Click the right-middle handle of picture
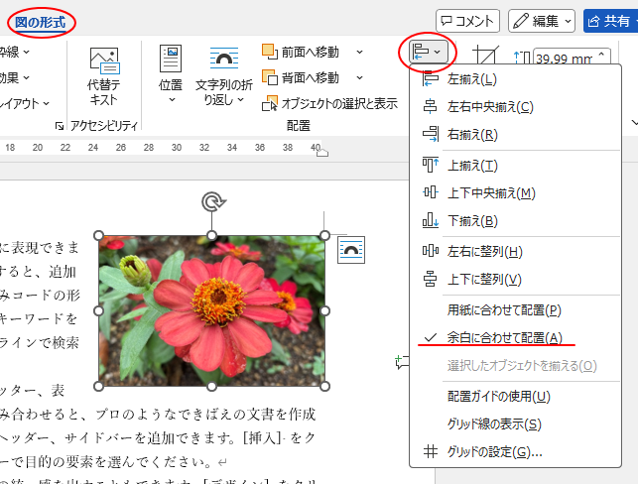 [x=324, y=310]
